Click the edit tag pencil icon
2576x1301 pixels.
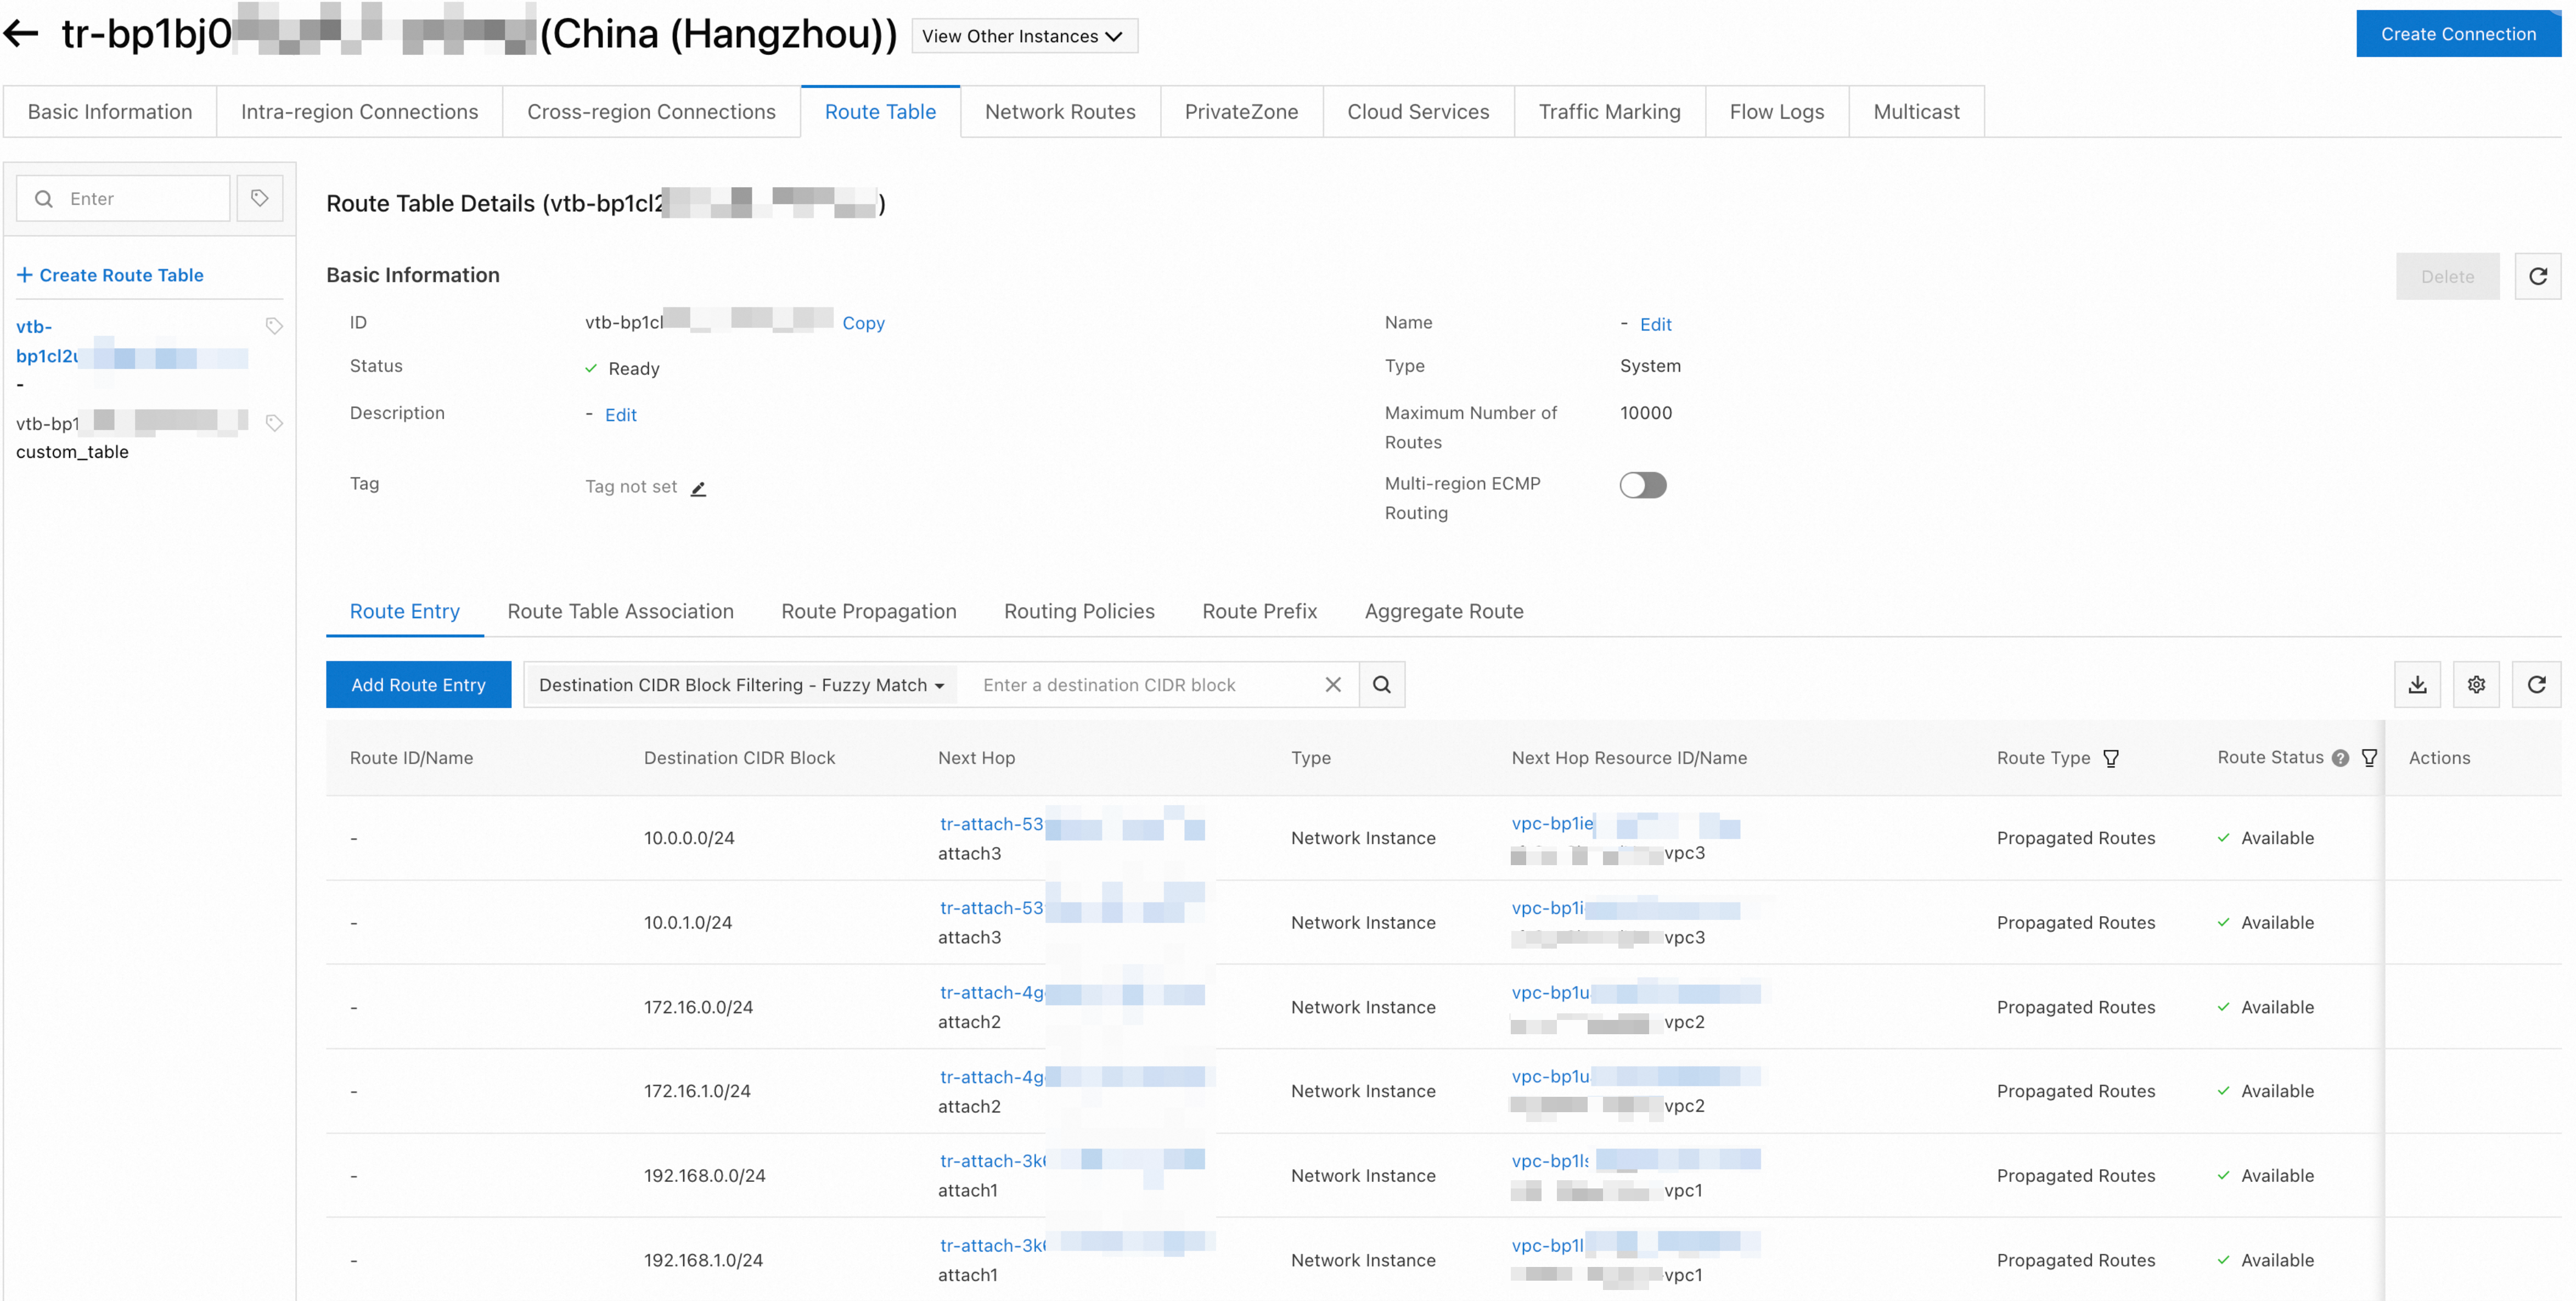tap(699, 488)
